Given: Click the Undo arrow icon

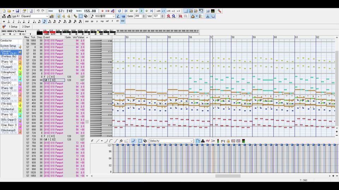Looking at the screenshot, I should (x=38, y=11).
